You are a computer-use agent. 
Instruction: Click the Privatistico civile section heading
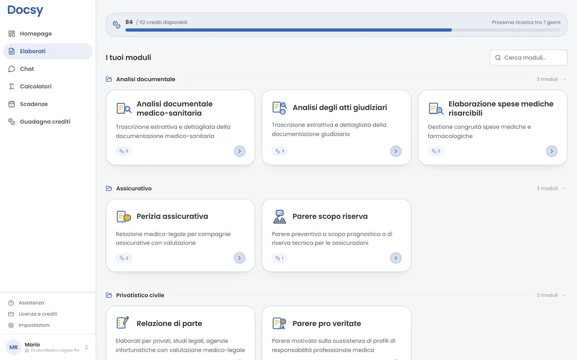coord(140,295)
